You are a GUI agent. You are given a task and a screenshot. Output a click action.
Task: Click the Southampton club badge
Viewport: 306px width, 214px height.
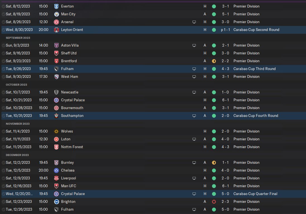pyautogui.click(x=56, y=116)
